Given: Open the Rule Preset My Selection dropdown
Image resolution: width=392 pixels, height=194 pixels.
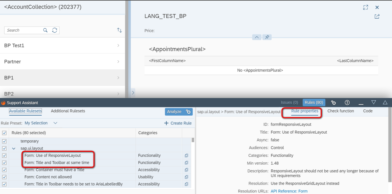Looking at the screenshot, I should (41, 123).
